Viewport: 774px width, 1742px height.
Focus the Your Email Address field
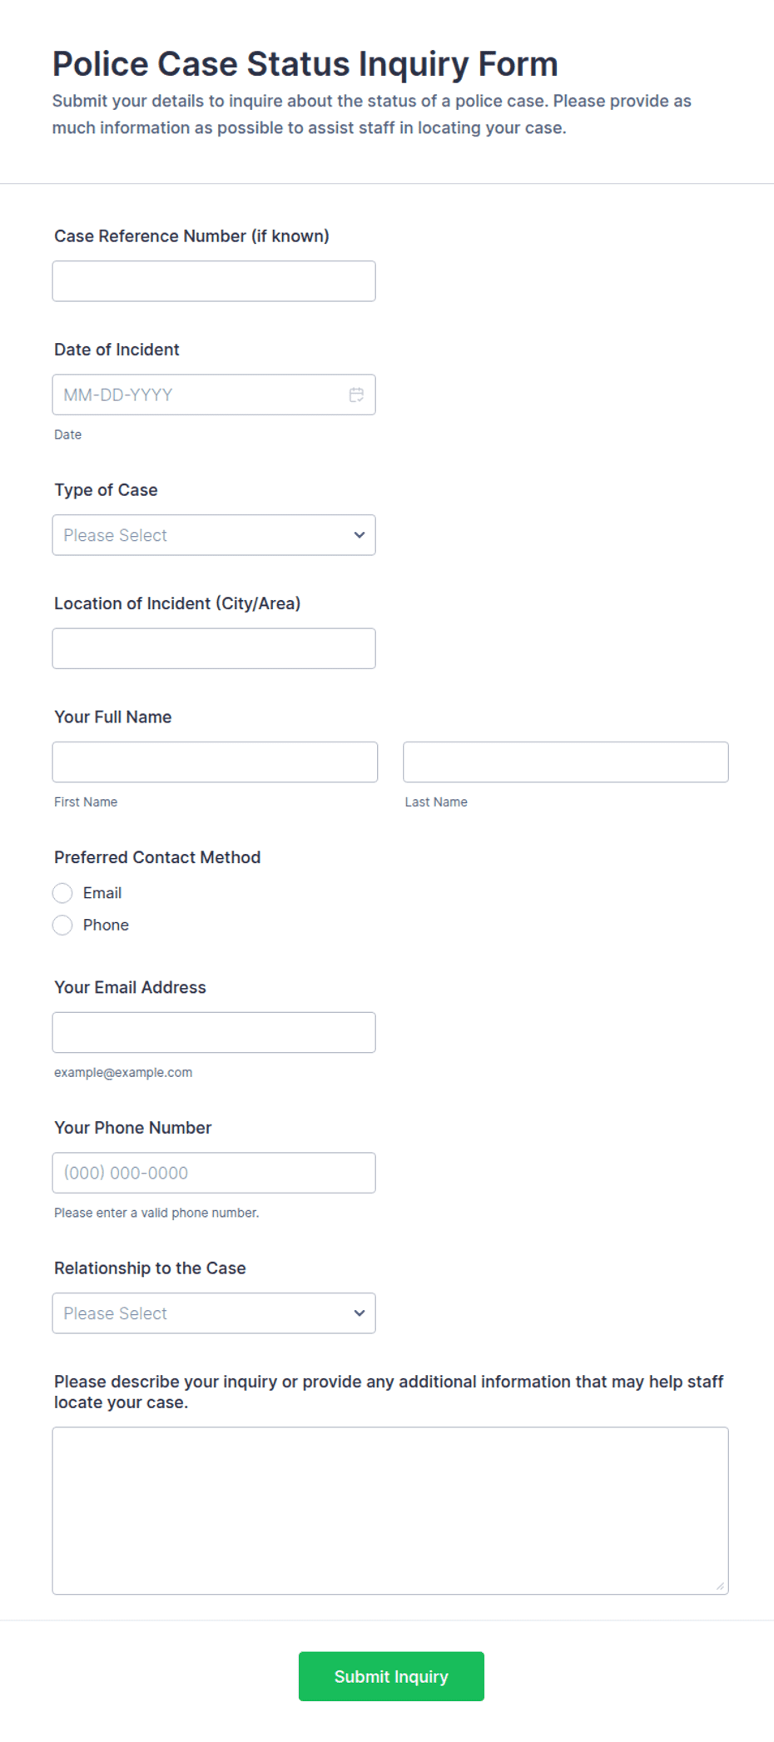213,1032
